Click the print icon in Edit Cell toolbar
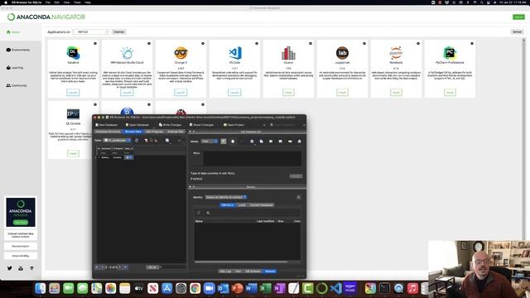 point(299,142)
